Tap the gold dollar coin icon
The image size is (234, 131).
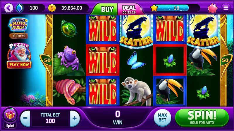coord(52,8)
